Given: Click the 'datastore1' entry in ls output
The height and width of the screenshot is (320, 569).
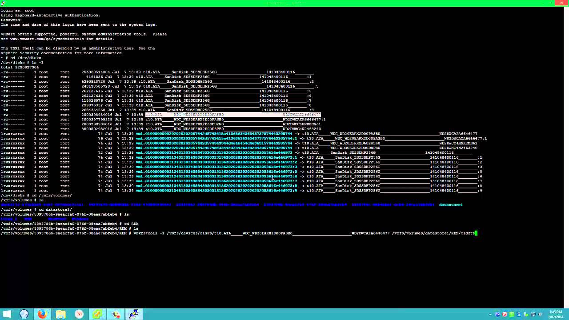Looking at the screenshot, I should click(x=451, y=204).
